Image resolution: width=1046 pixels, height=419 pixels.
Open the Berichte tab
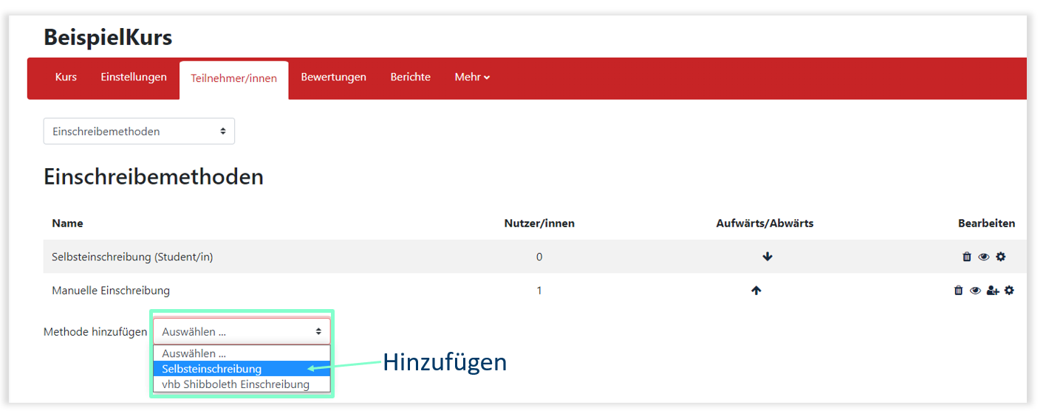click(x=410, y=77)
